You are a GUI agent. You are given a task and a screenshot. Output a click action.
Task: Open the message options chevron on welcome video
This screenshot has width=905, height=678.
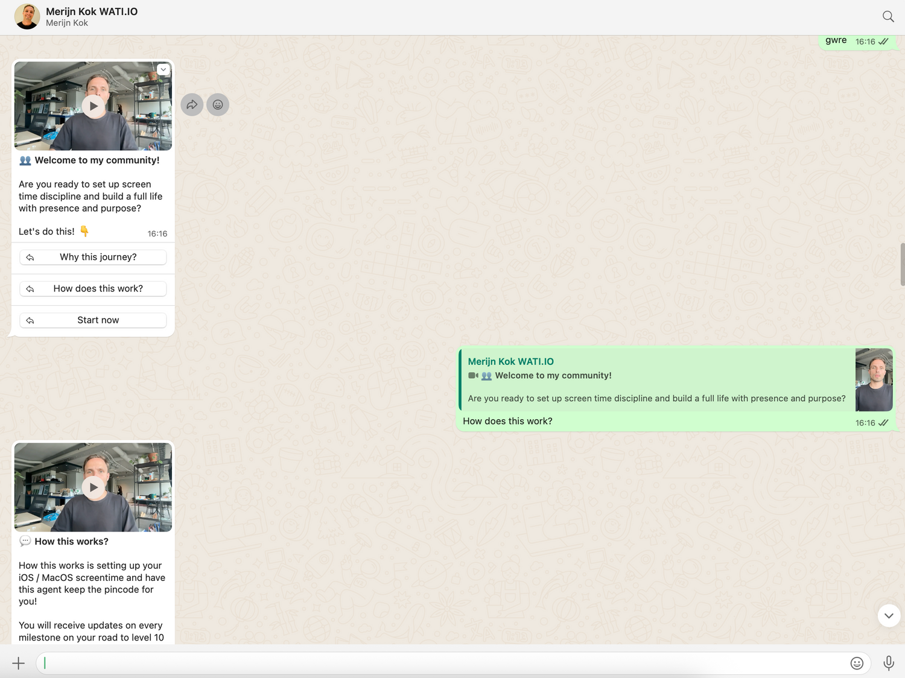click(x=164, y=69)
